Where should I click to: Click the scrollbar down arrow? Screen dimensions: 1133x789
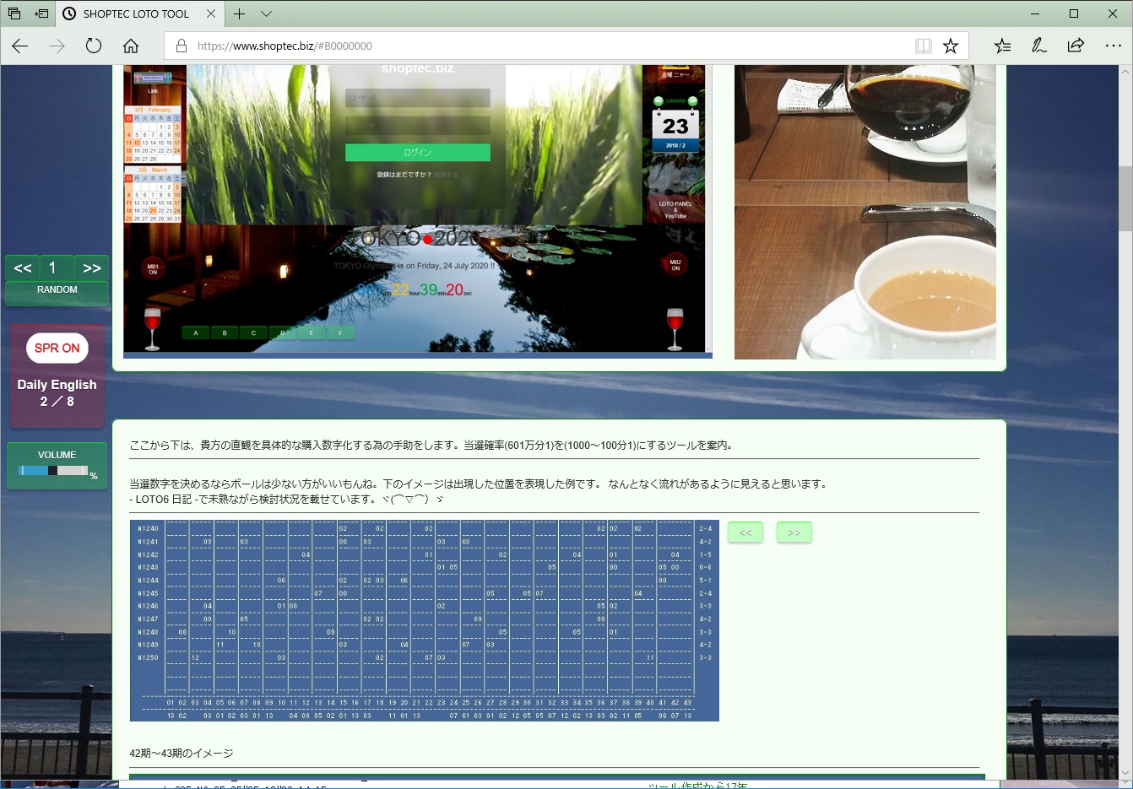coord(1125,772)
